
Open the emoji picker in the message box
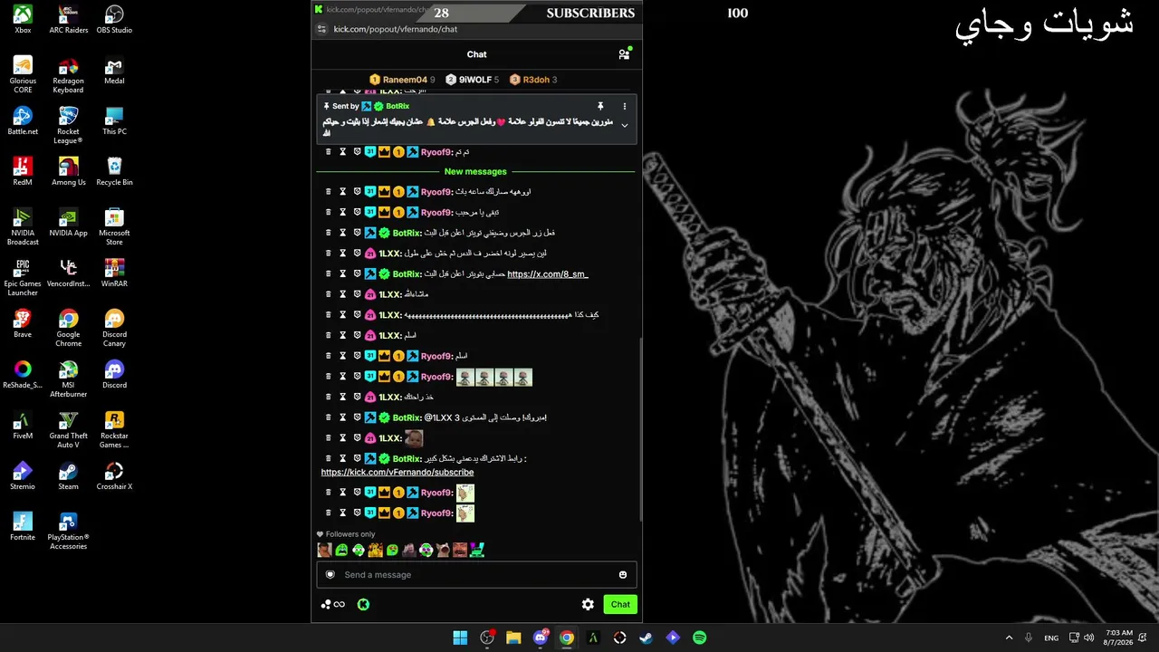pyautogui.click(x=623, y=575)
